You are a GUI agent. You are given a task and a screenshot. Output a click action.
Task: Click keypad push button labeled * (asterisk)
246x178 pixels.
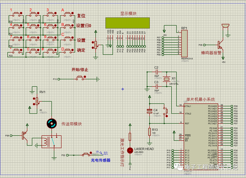click(x=16, y=51)
